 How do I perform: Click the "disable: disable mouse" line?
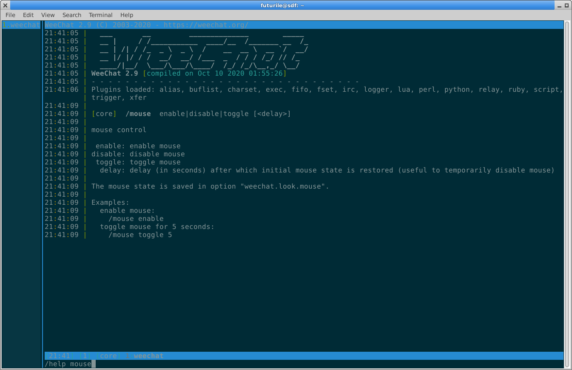[x=138, y=154]
